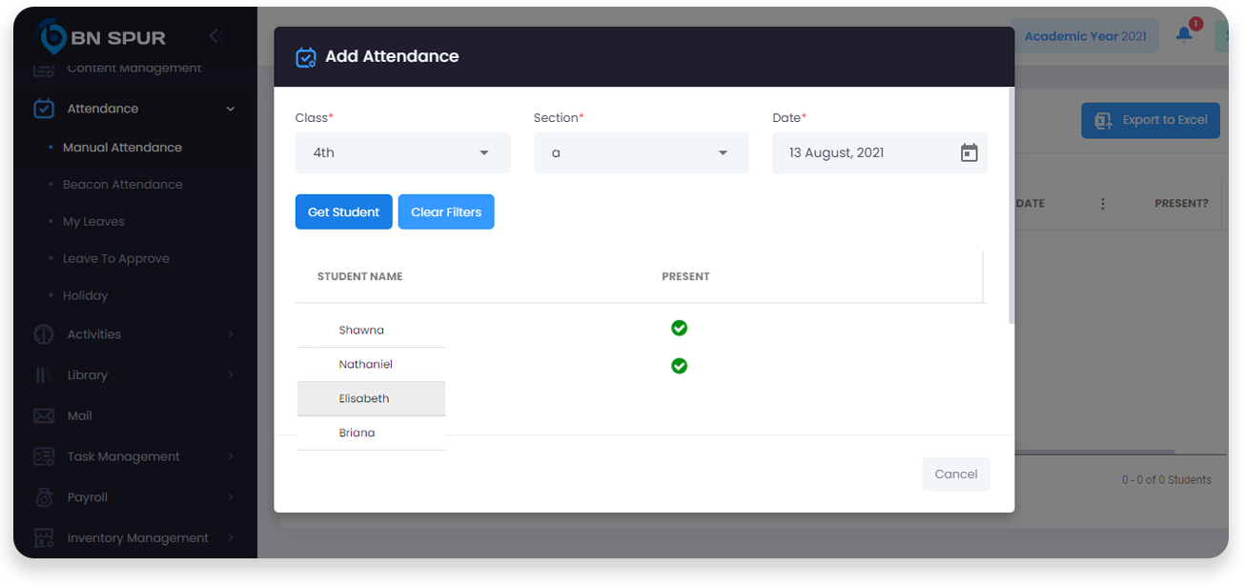Expand the Inventory Management menu
The width and height of the screenshot is (1245, 586).
pyautogui.click(x=137, y=538)
